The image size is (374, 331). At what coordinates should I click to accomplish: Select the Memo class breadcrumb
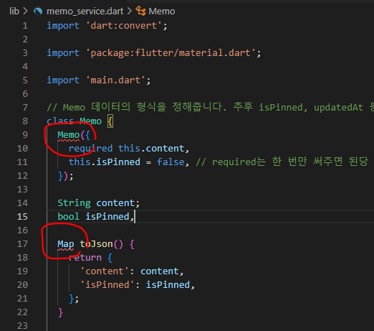(162, 11)
